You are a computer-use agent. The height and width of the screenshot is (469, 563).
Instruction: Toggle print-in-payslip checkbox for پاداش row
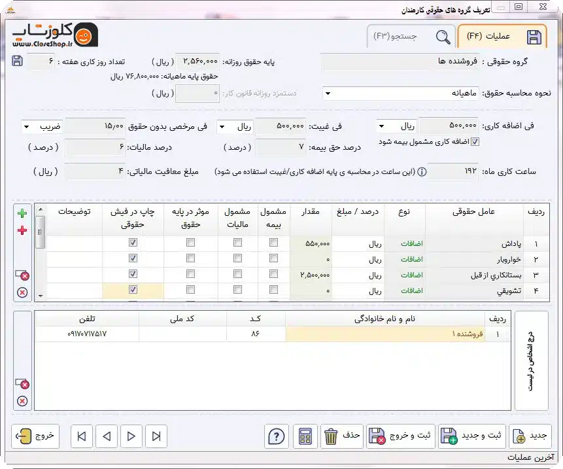click(133, 243)
